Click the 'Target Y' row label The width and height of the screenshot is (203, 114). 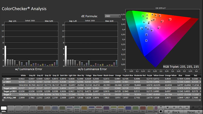click(x=7, y=95)
